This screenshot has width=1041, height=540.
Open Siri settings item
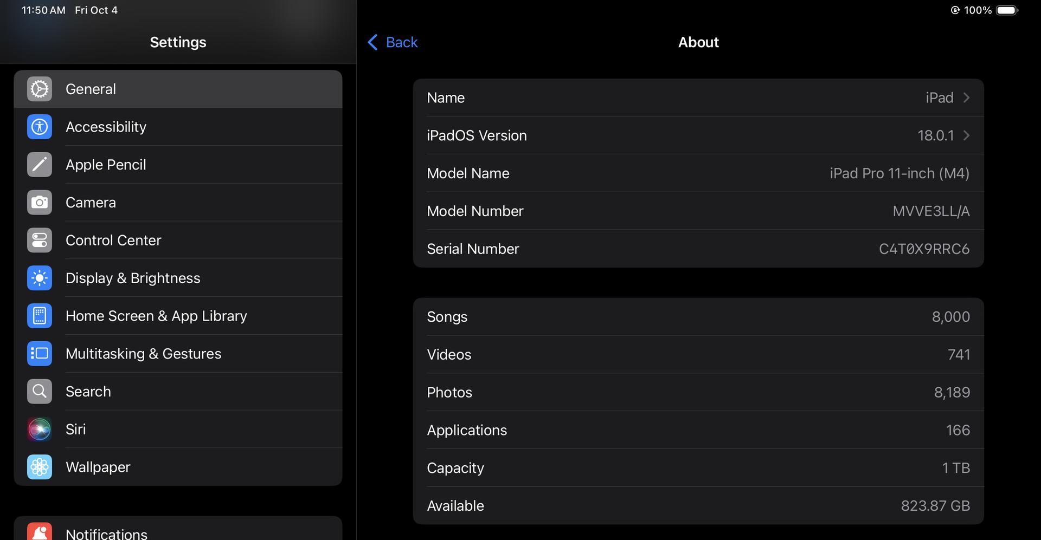tap(178, 429)
